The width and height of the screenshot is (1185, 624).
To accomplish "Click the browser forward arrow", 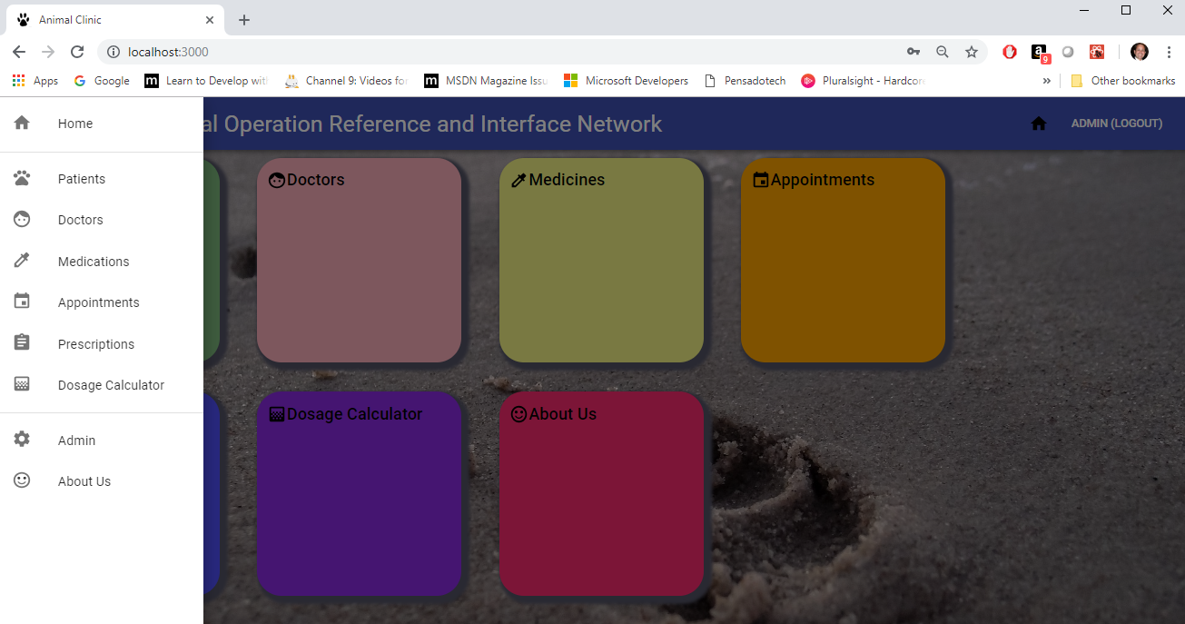I will 48,52.
